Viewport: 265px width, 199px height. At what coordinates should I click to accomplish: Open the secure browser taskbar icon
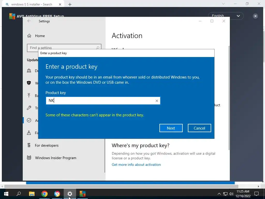[57, 194]
